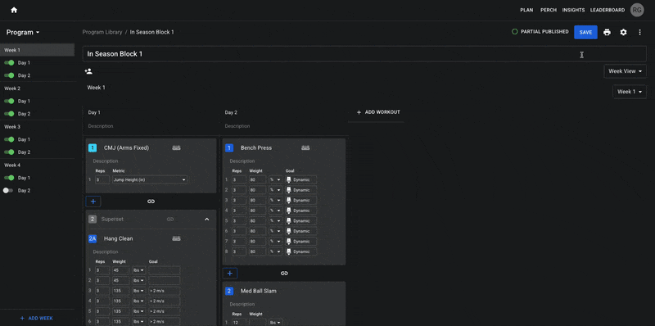Add exercise with plus below CMJ
The width and height of the screenshot is (655, 326).
93,201
